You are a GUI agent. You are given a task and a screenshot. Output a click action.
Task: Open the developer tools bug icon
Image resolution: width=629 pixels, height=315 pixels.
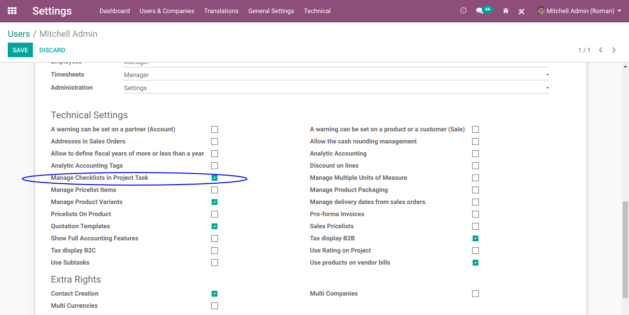506,11
